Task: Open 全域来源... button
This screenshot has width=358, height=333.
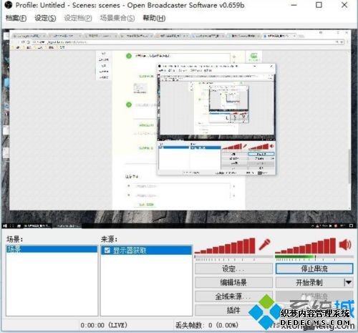Action: click(x=233, y=296)
